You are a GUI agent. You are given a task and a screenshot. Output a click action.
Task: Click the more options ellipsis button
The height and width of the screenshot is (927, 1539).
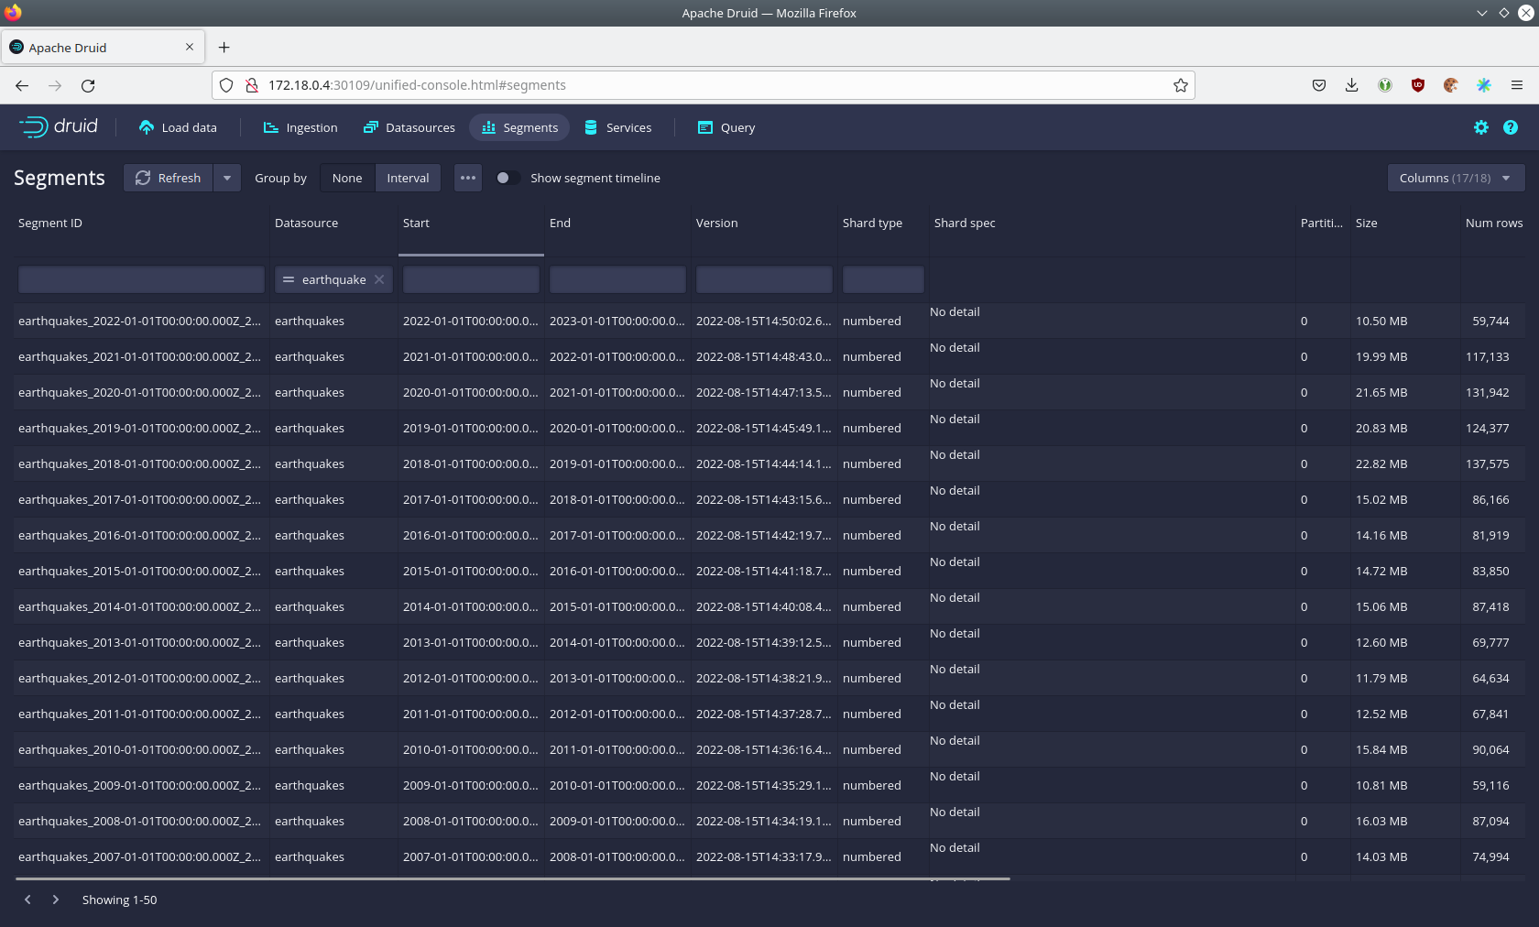[468, 178]
